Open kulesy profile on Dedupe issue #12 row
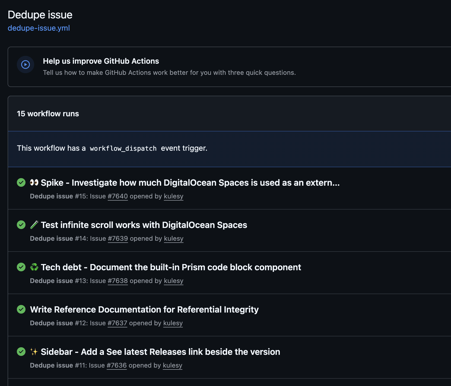Viewport: 451px width, 386px height. (173, 323)
